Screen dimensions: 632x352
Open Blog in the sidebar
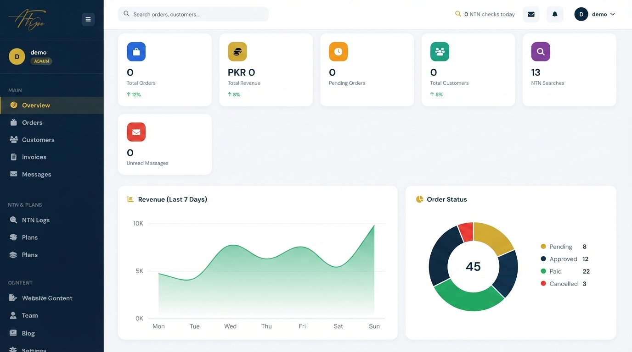52,334
